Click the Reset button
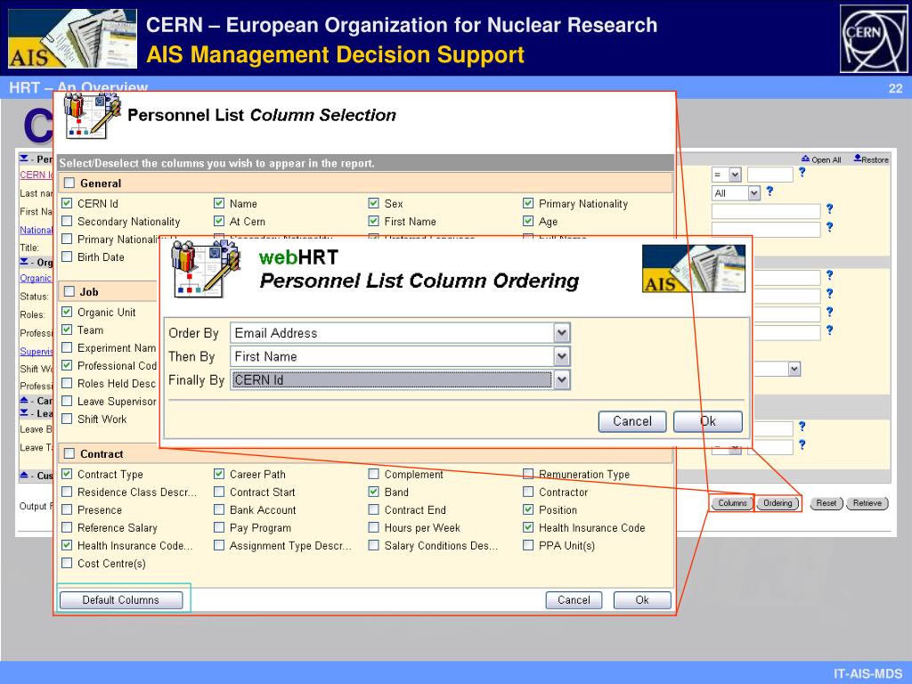This screenshot has height=684, width=912. (x=826, y=503)
